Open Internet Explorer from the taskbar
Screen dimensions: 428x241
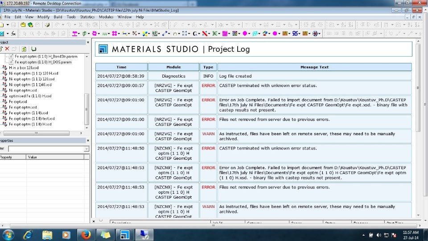coord(28,235)
